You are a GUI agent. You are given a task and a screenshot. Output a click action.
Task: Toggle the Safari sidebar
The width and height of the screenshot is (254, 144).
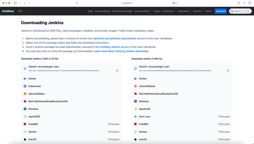click(15, 3)
